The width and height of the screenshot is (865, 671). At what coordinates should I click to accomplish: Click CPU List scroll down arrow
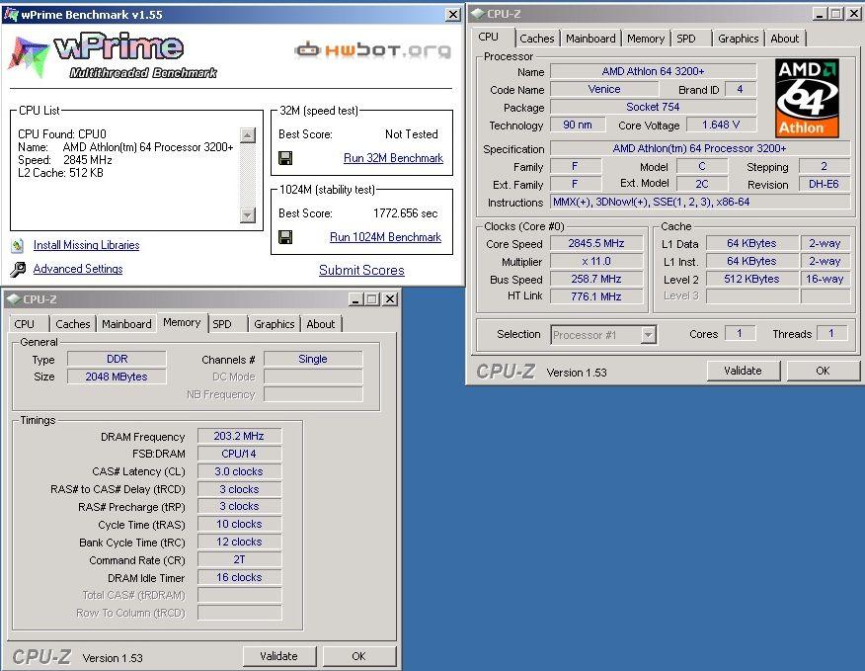click(248, 214)
